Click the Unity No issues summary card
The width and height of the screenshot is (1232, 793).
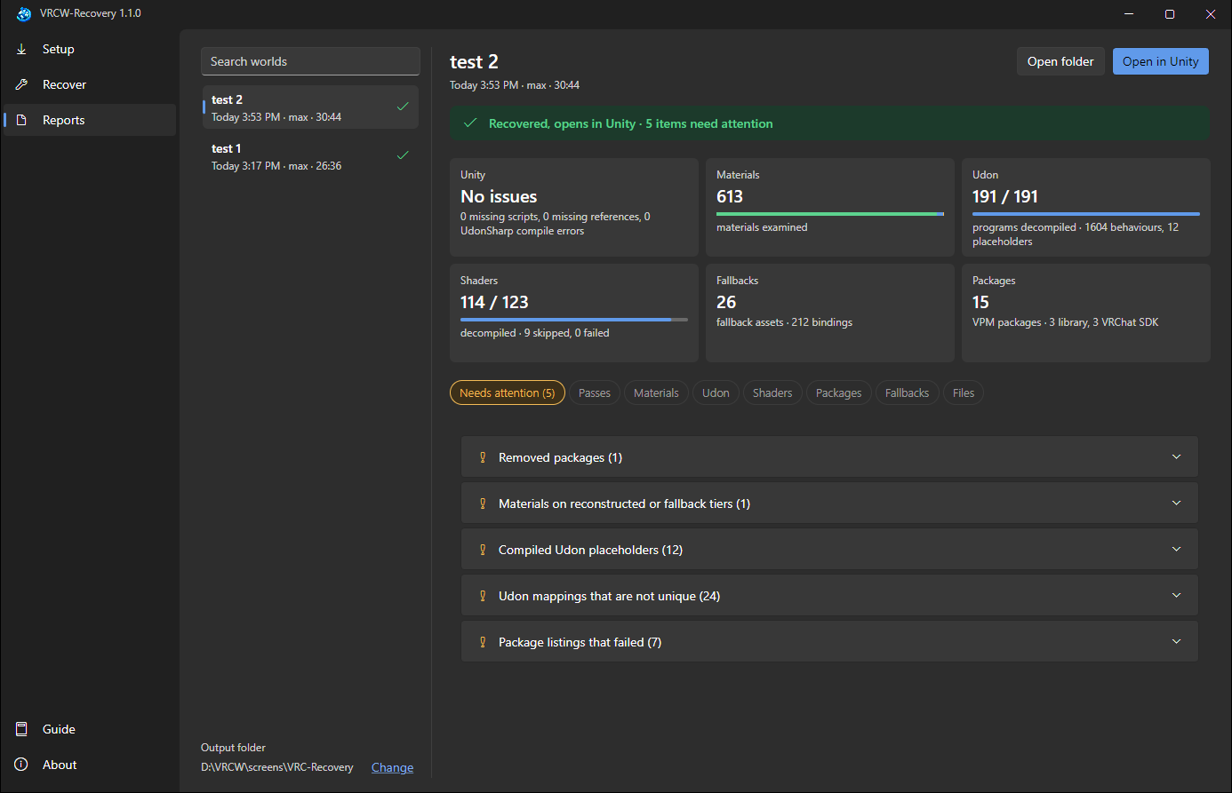click(574, 208)
